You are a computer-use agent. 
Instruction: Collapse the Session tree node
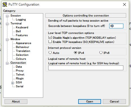coord(7,16)
